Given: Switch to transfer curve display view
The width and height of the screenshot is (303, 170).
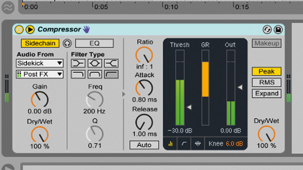Looking at the screenshot, I should click(x=184, y=144).
